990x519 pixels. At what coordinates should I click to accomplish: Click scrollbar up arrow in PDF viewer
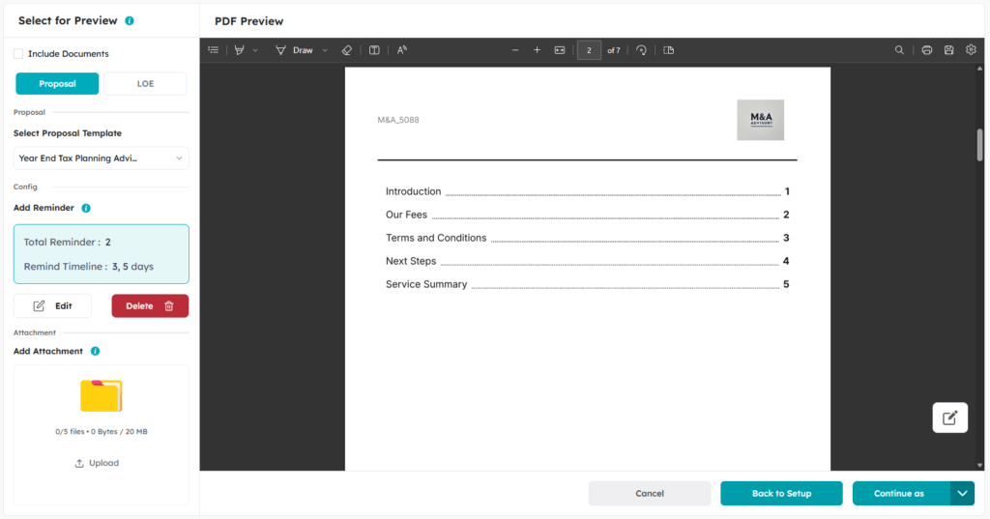coord(980,68)
